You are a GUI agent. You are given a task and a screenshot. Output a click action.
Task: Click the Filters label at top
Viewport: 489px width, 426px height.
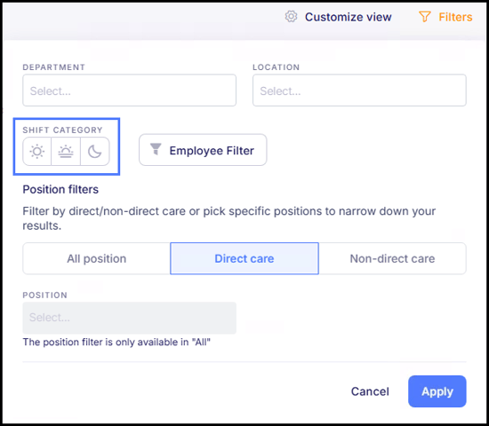[455, 17]
